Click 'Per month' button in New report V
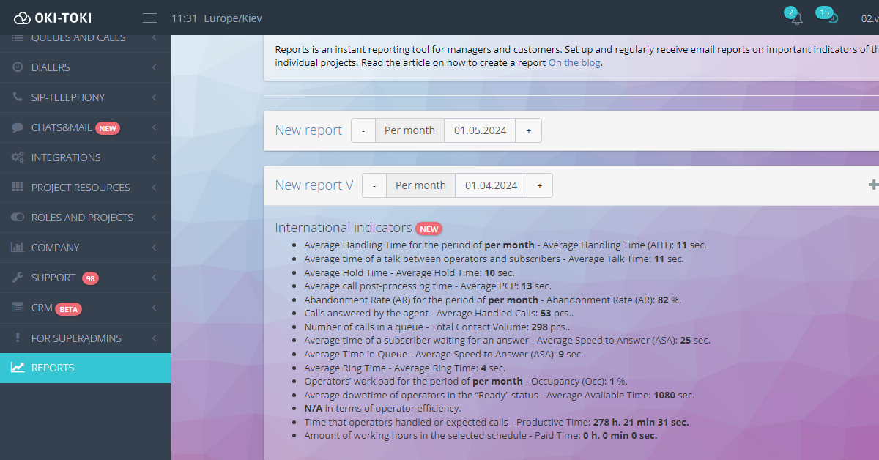879x460 pixels. point(420,185)
